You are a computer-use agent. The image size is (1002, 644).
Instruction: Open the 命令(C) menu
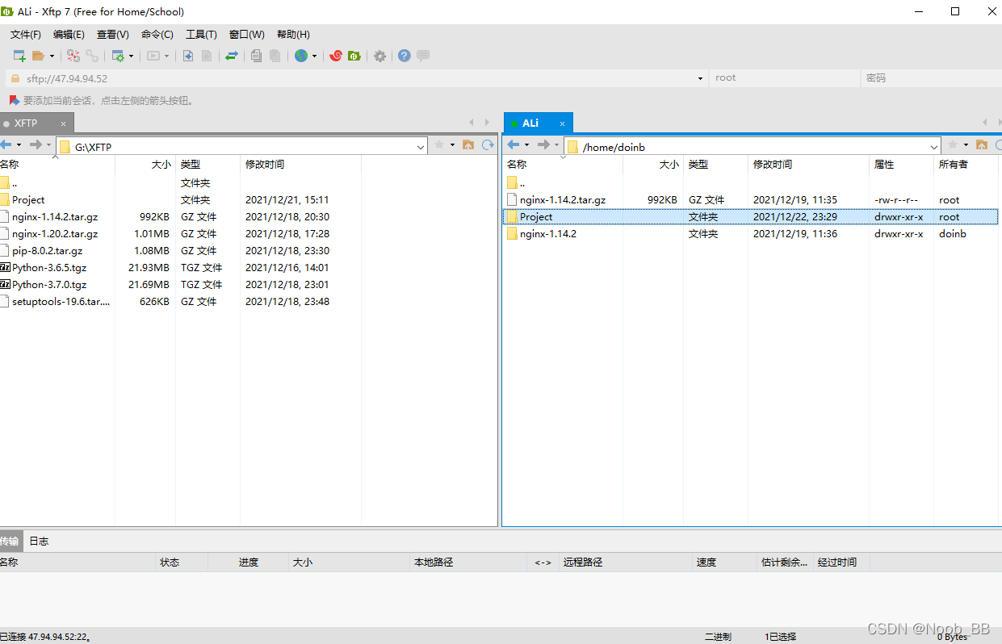pos(157,35)
